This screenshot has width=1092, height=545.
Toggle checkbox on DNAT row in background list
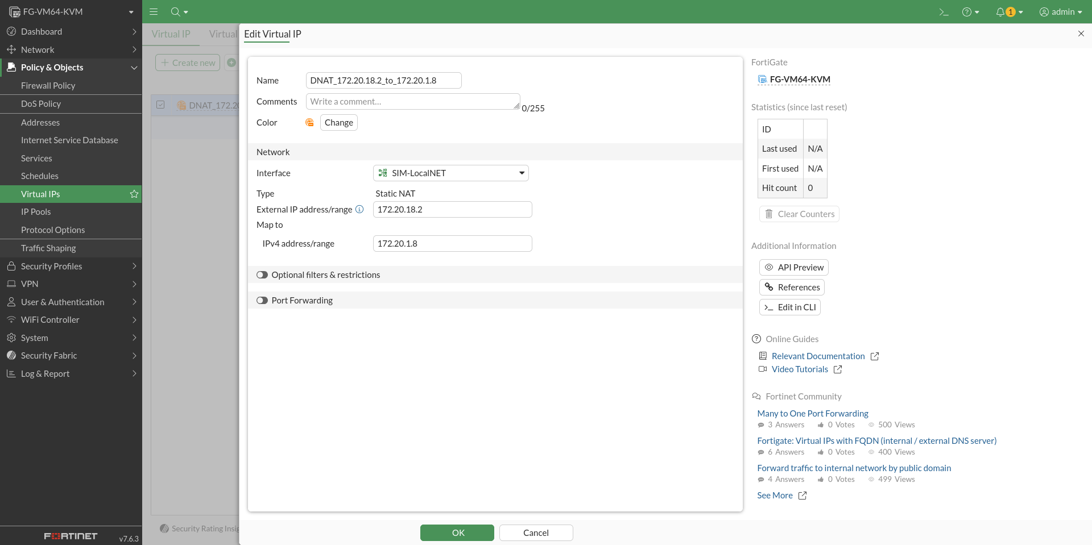coord(160,105)
